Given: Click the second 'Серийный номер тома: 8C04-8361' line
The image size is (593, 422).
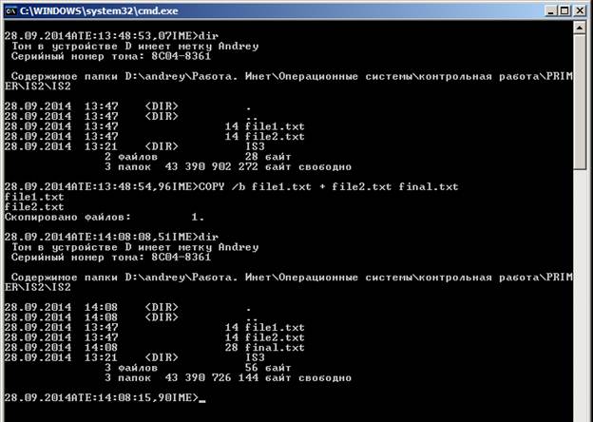Looking at the screenshot, I should tap(111, 258).
